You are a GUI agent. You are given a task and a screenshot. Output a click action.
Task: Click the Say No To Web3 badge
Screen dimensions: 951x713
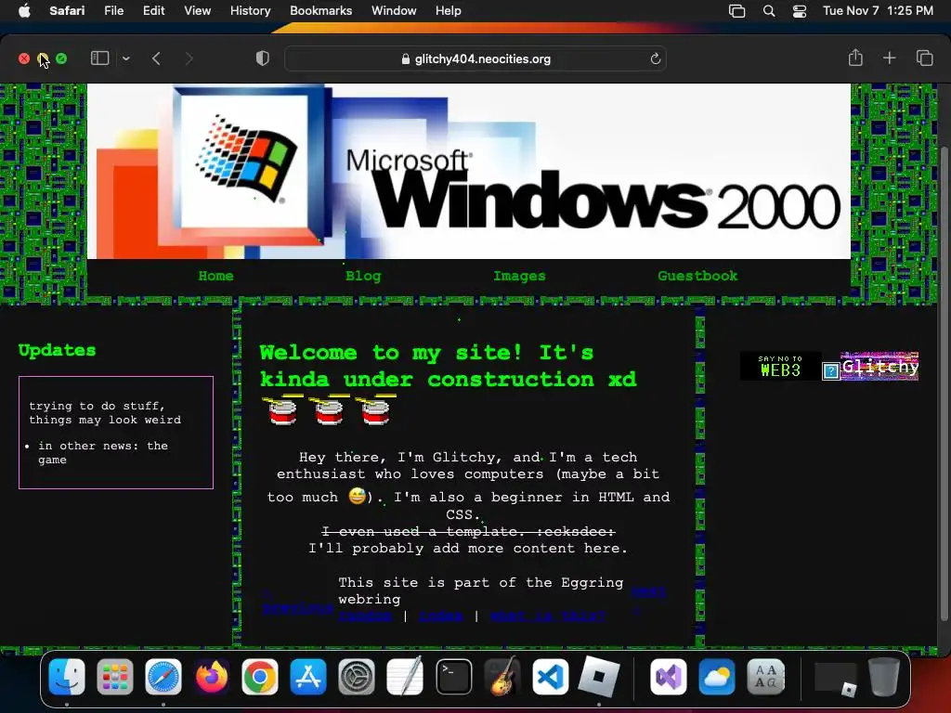click(780, 366)
